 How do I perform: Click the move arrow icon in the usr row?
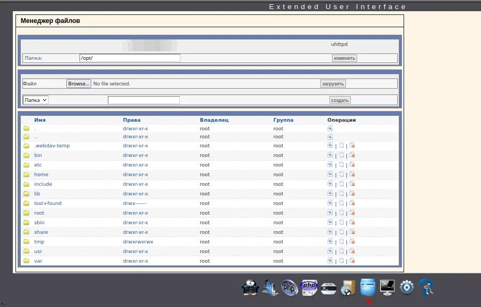[x=330, y=251]
